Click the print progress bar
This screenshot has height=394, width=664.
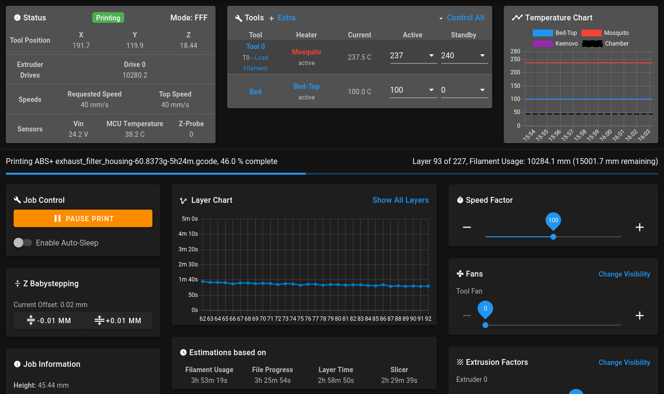(332, 173)
